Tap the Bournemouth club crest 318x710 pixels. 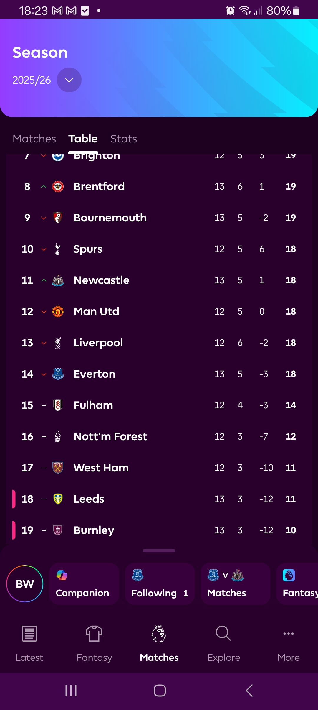(58, 218)
